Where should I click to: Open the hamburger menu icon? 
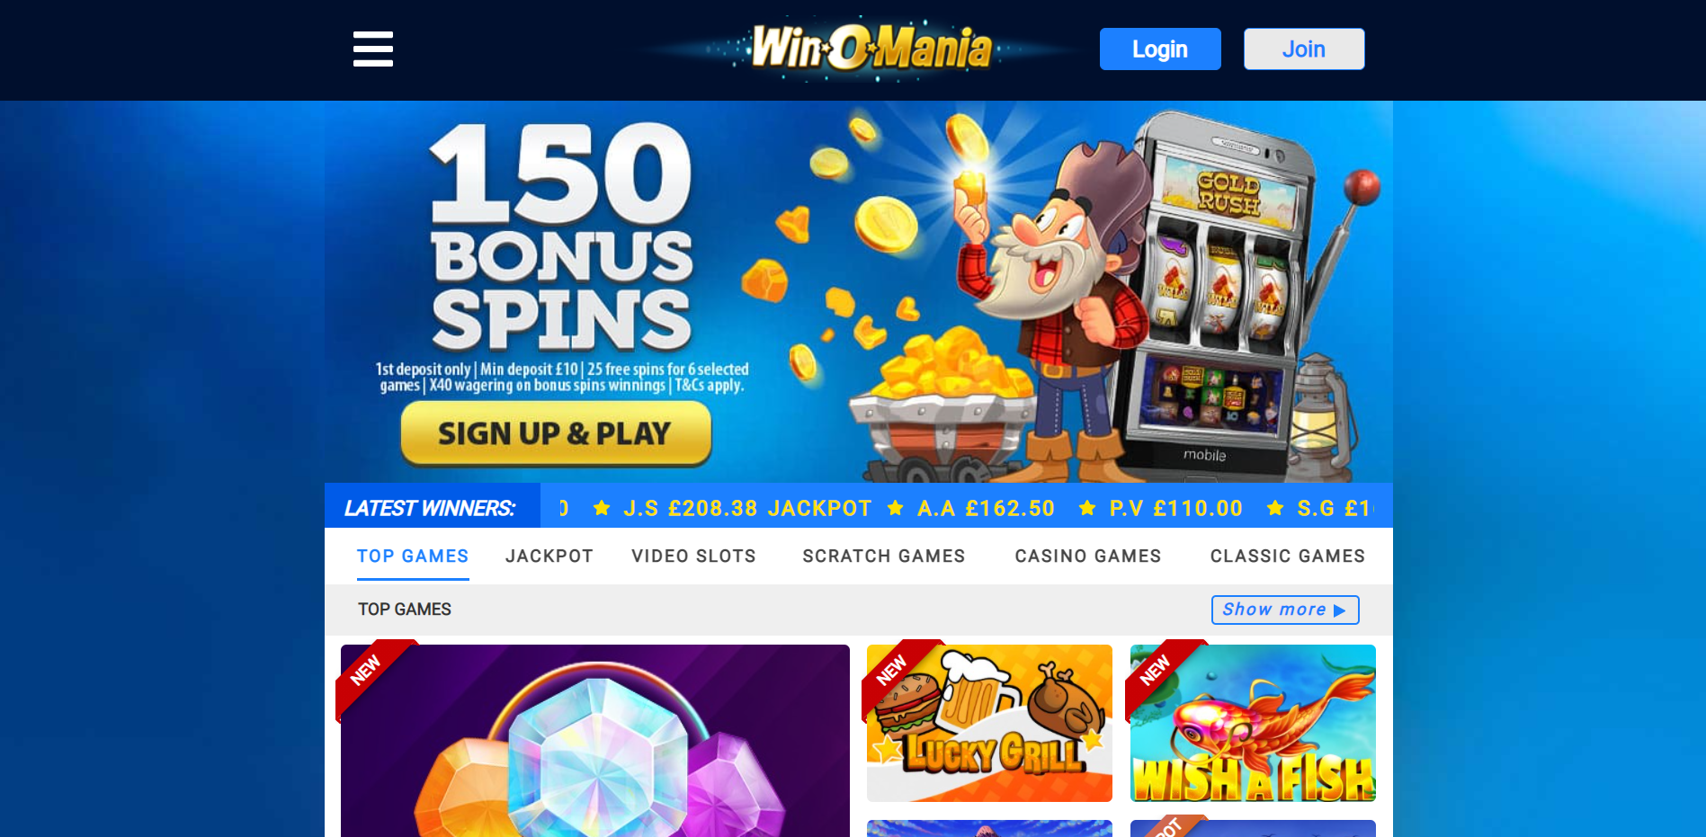coord(373,49)
